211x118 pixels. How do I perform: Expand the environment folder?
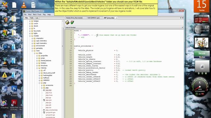(32, 46)
